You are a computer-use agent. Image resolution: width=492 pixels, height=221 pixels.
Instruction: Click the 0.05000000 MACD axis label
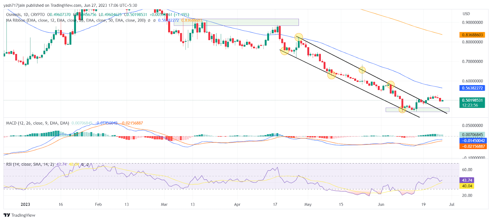pyautogui.click(x=472, y=125)
